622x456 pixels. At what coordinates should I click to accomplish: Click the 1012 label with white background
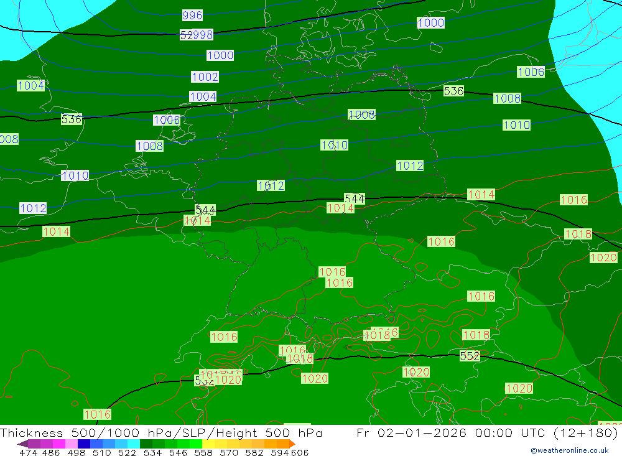click(34, 208)
